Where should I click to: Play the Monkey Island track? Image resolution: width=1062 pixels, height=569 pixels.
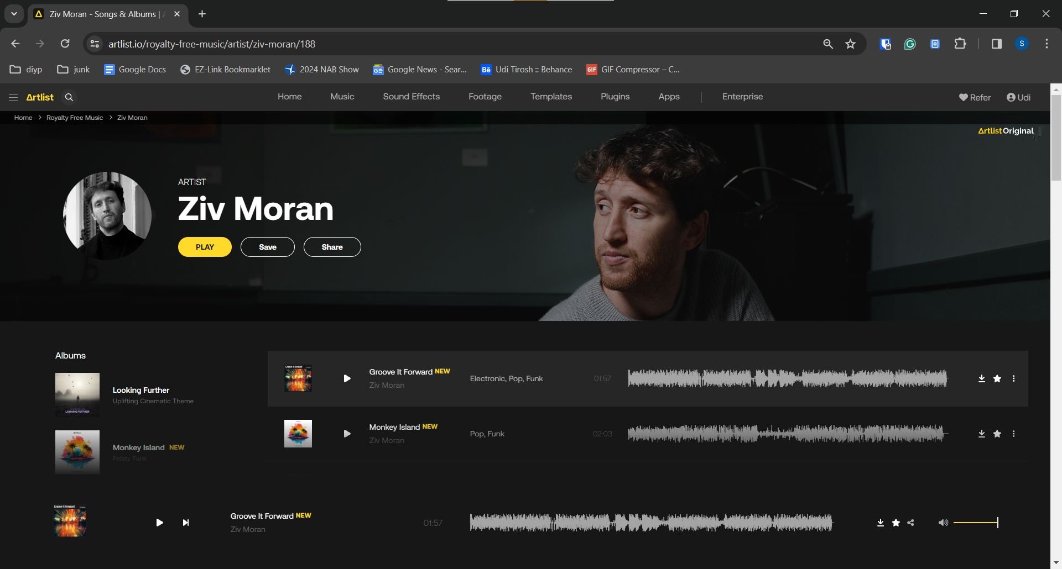(x=347, y=434)
